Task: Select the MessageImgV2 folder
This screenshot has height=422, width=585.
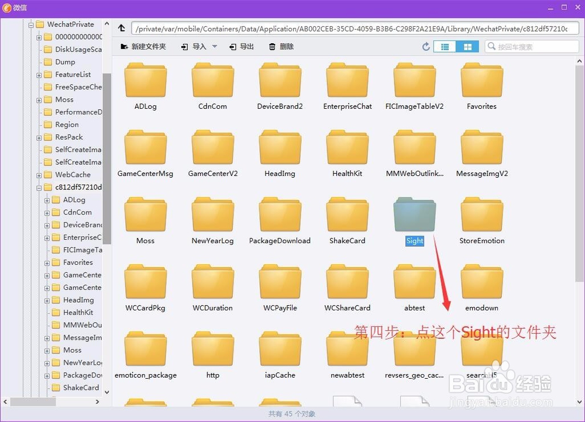Action: [481, 154]
